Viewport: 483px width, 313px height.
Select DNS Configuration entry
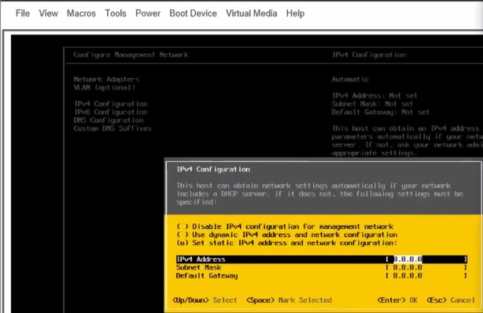coord(109,120)
